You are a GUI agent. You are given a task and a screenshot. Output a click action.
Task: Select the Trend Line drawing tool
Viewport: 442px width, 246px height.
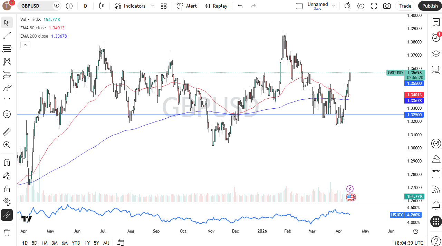(x=7, y=36)
